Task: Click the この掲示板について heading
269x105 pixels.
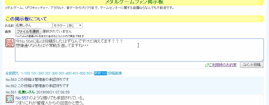Action: 26,19
